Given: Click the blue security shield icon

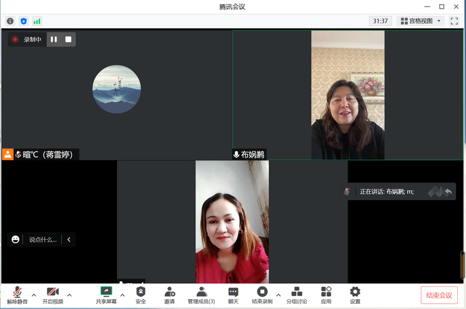Looking at the screenshot, I should coord(23,21).
